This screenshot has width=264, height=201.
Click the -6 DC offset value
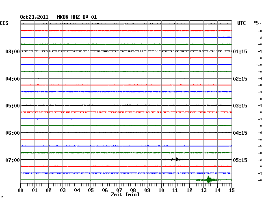(260, 133)
